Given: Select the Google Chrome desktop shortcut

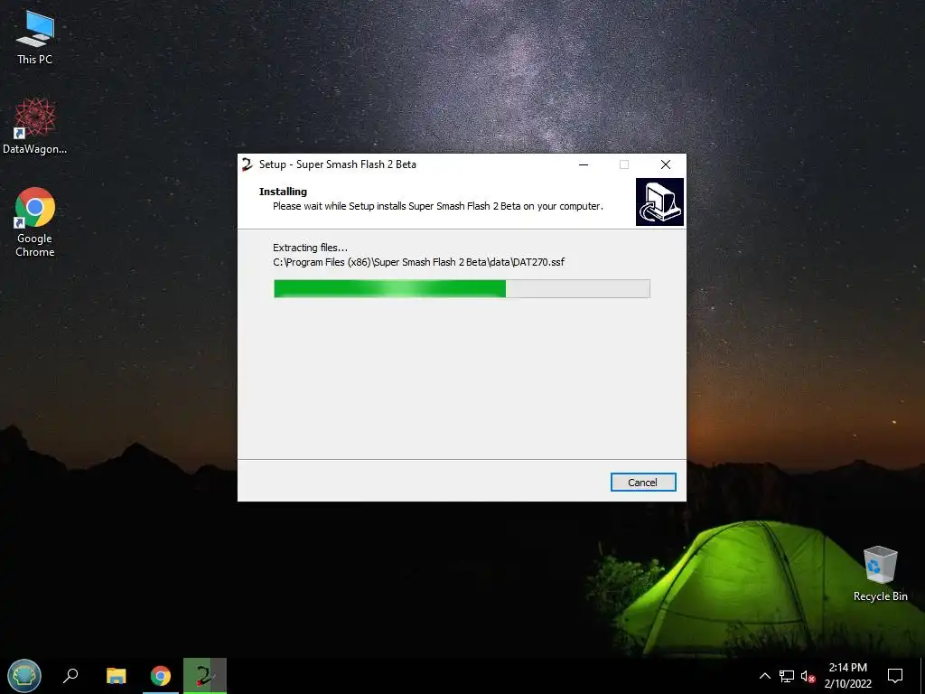Looking at the screenshot, I should 35,222.
